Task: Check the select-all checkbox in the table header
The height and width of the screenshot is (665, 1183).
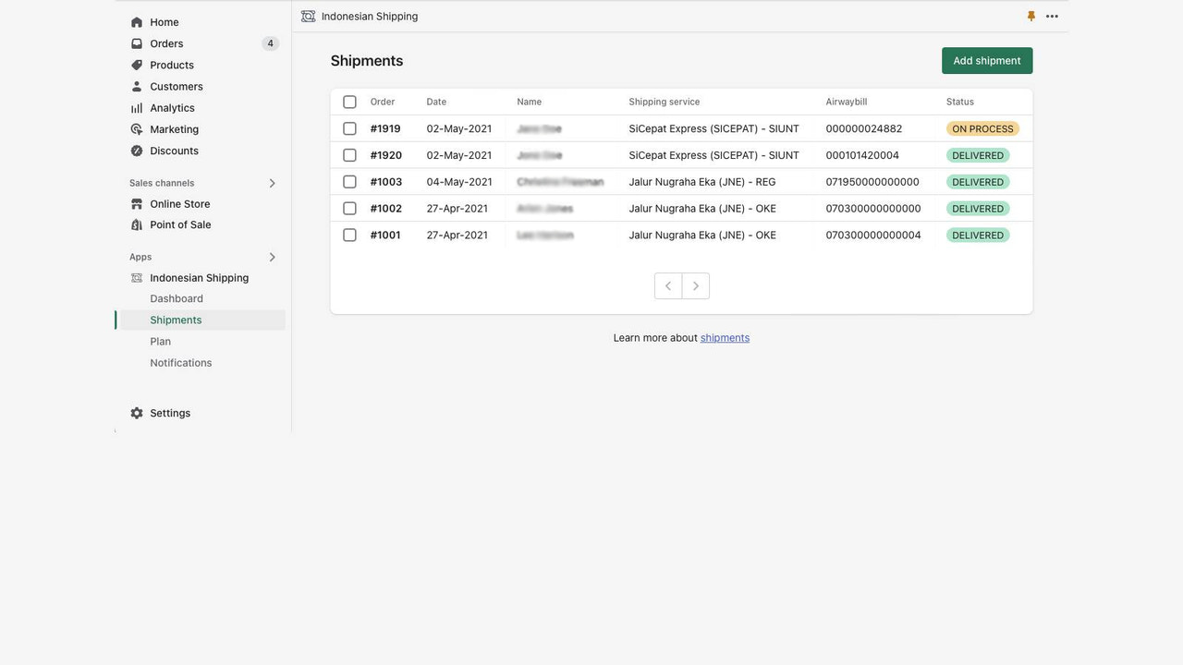Action: coord(349,102)
